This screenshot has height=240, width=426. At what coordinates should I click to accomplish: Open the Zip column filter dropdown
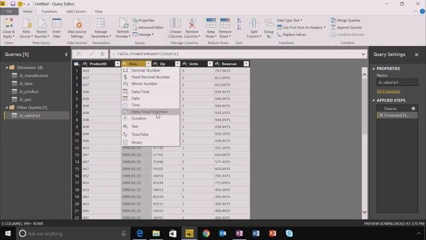tap(178, 64)
